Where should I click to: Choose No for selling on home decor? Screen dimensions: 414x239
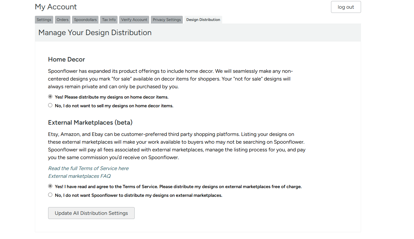[x=50, y=105]
